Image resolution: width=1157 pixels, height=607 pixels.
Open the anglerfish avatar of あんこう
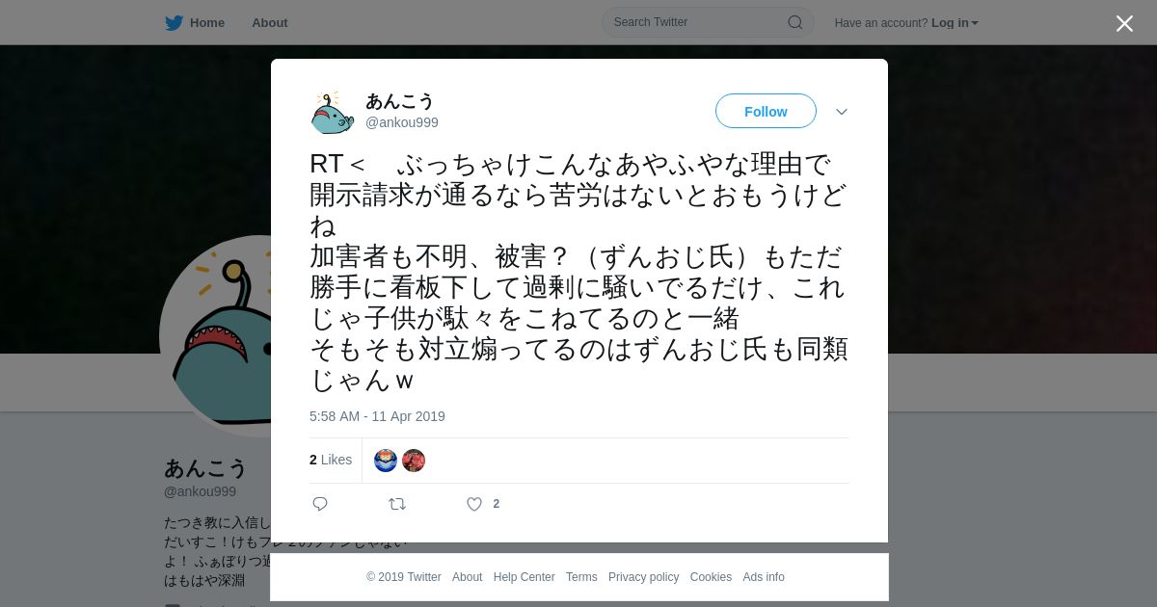(x=333, y=112)
